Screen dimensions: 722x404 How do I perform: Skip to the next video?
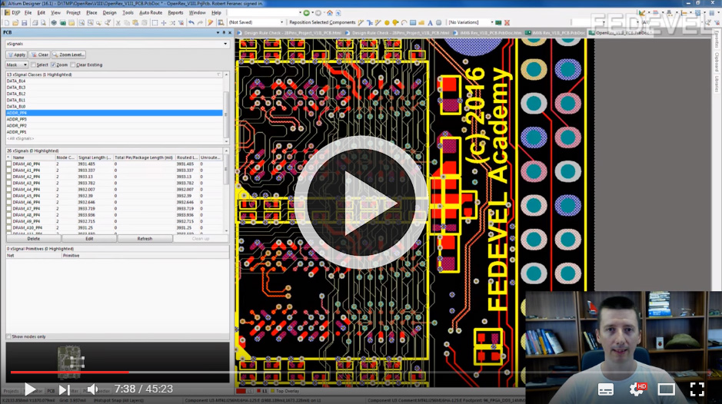click(64, 389)
